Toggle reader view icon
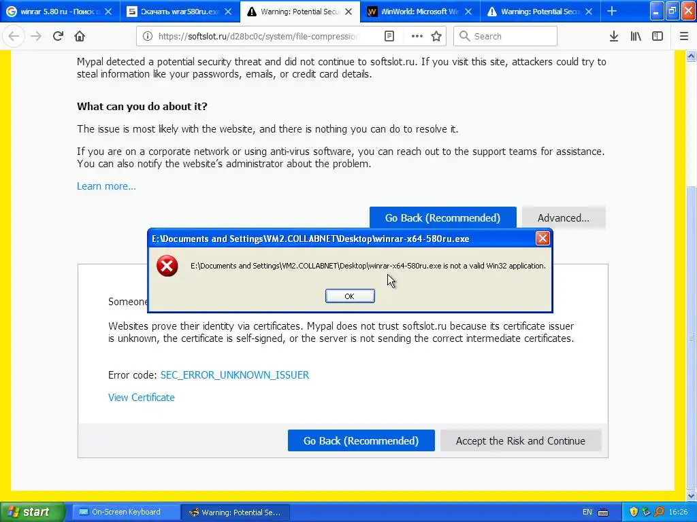Screen dimensions: 697x522 coord(389,37)
